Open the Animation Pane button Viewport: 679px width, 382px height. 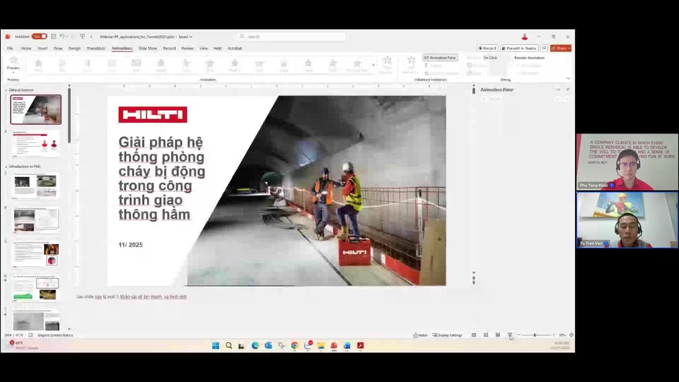(x=440, y=57)
